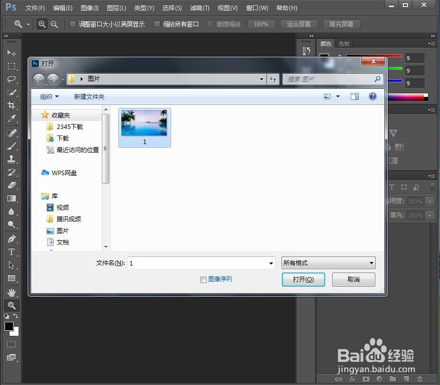Select the Lasso tool

pos(11,79)
